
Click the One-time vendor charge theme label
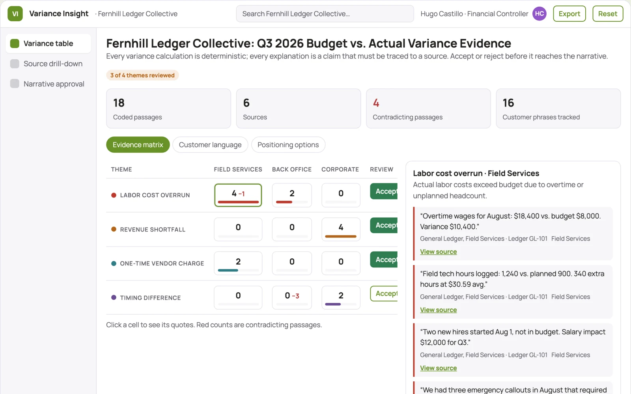(162, 263)
